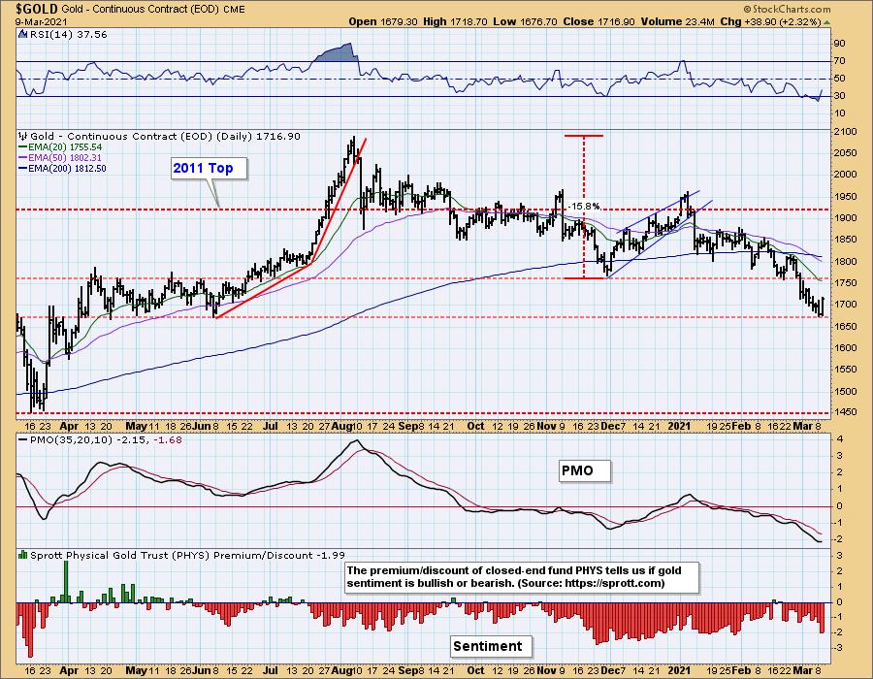
Task: Click the 2100 price axis label
Action: pos(845,132)
